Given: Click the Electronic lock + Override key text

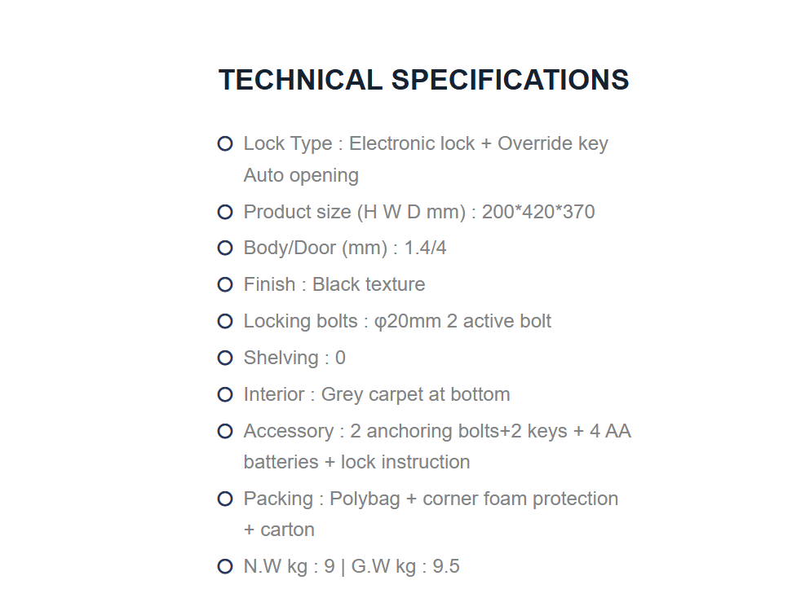Looking at the screenshot, I should click(x=479, y=143).
